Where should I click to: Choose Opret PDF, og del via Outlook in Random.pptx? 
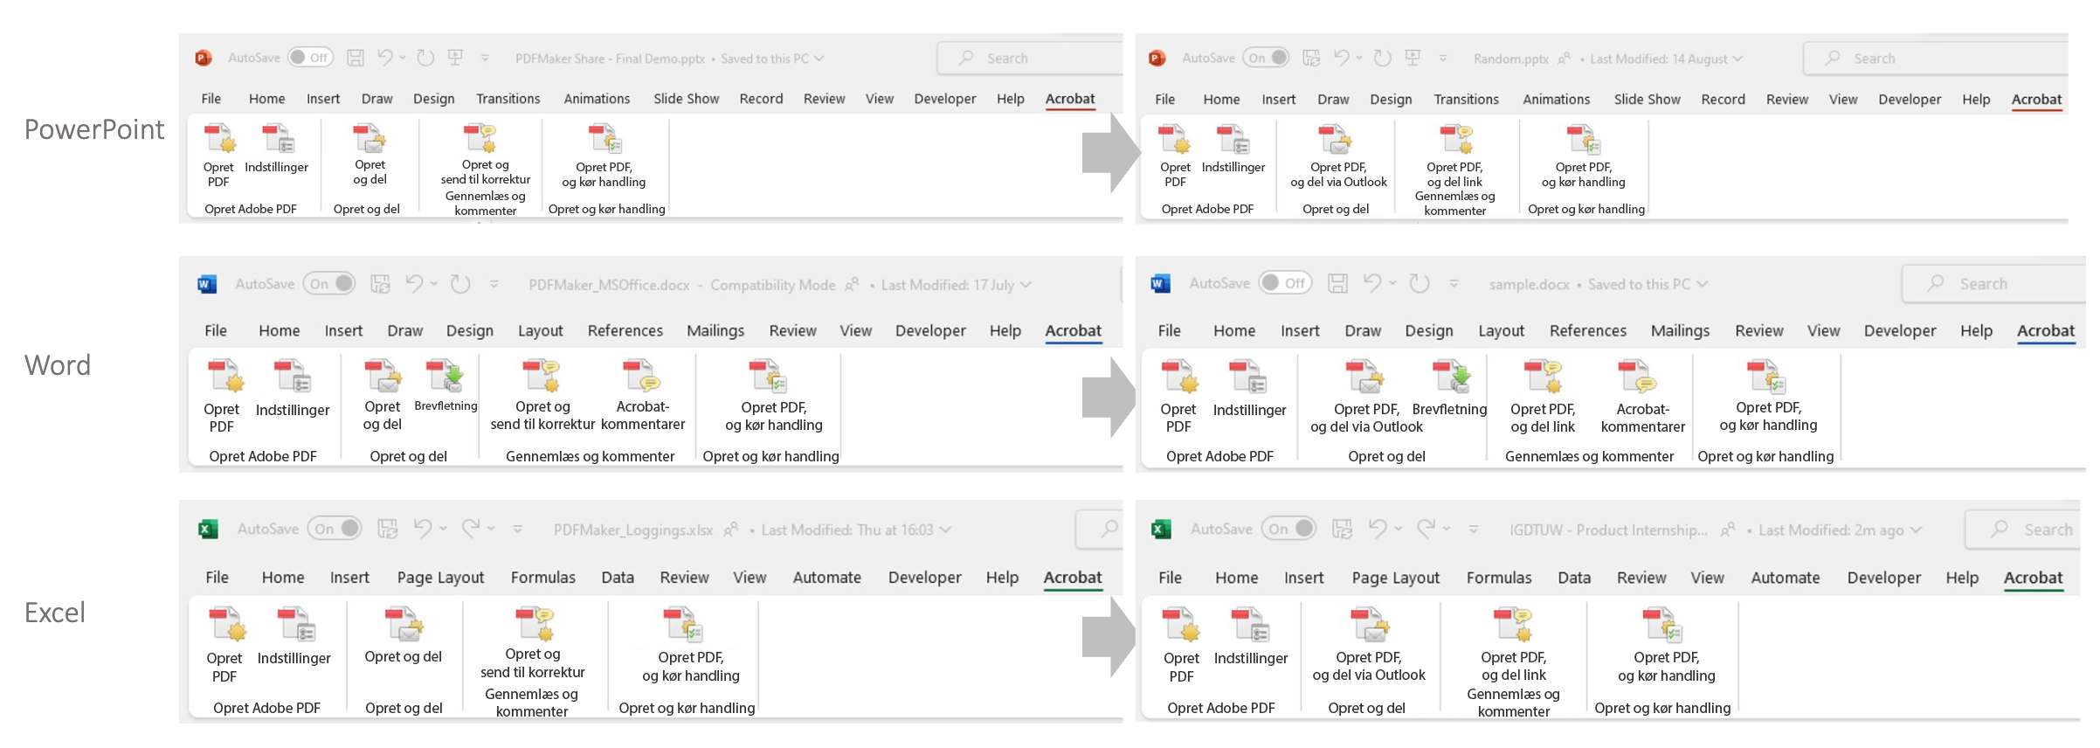pos(1339,156)
